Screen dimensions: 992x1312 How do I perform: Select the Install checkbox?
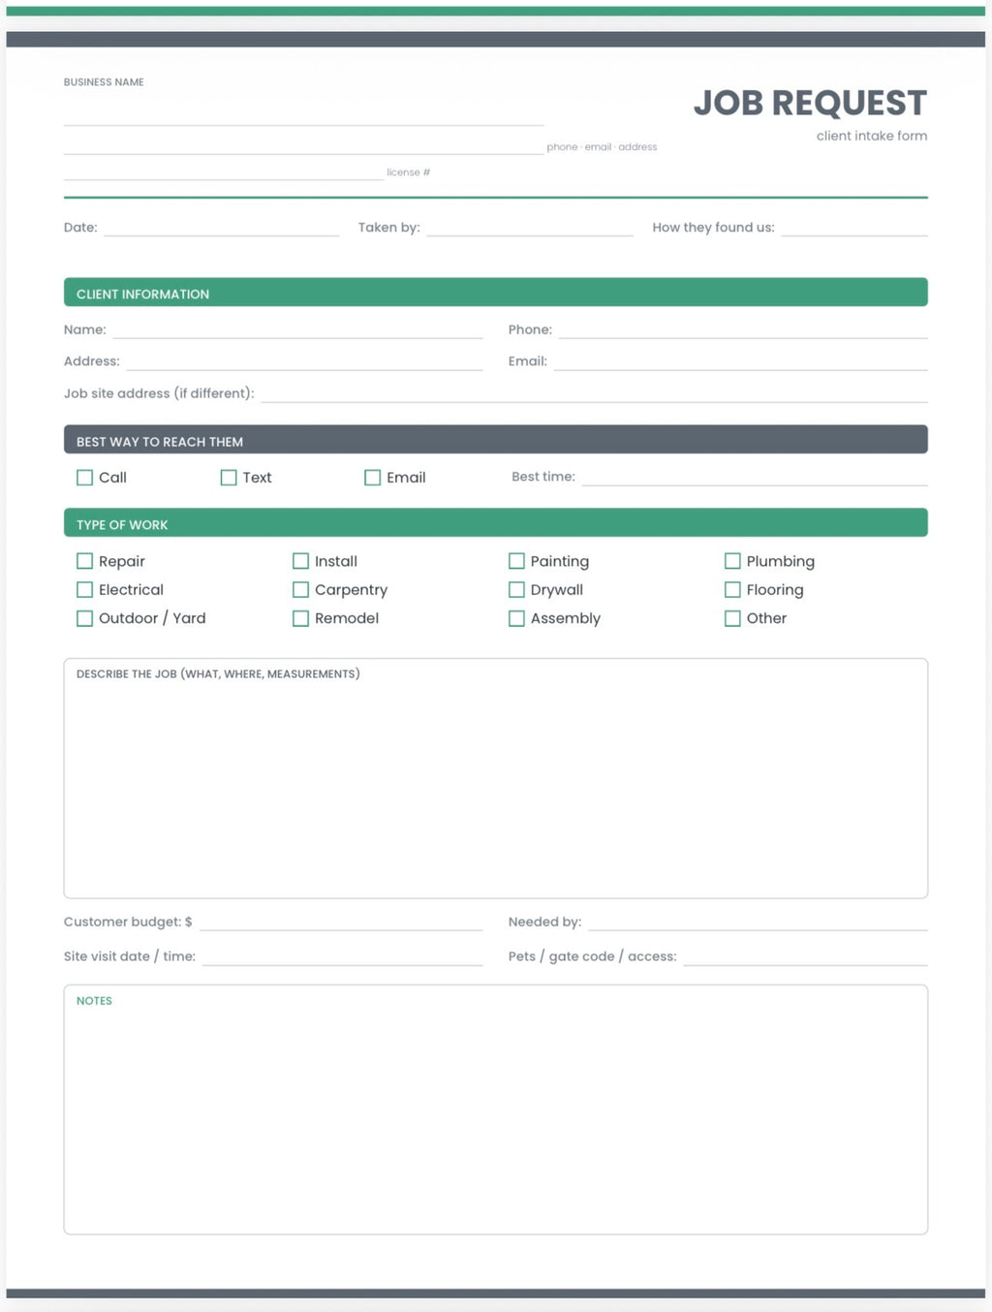pos(300,561)
